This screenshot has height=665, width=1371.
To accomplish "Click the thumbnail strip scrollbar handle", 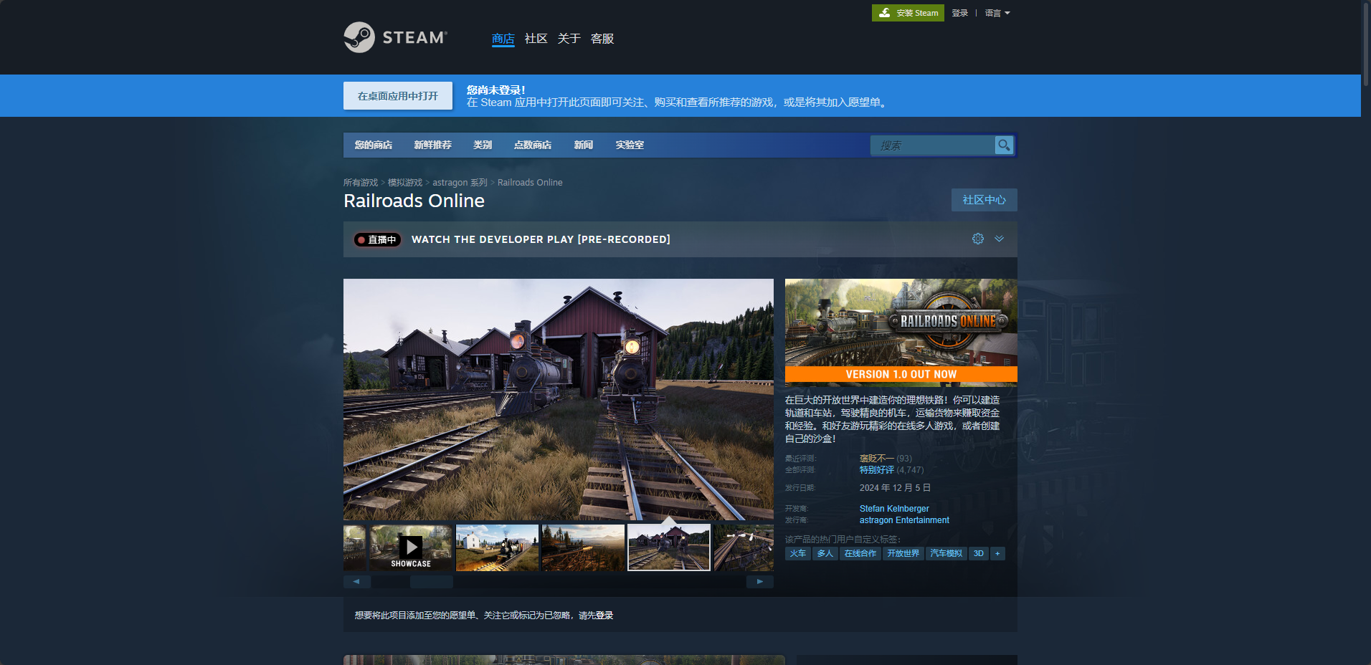I will pyautogui.click(x=431, y=582).
